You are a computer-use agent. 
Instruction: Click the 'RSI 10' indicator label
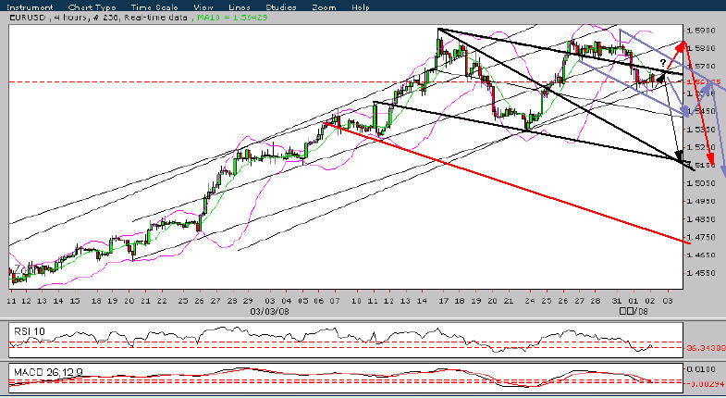[x=30, y=331]
